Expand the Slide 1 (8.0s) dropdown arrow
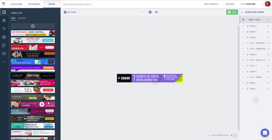 [268, 20]
